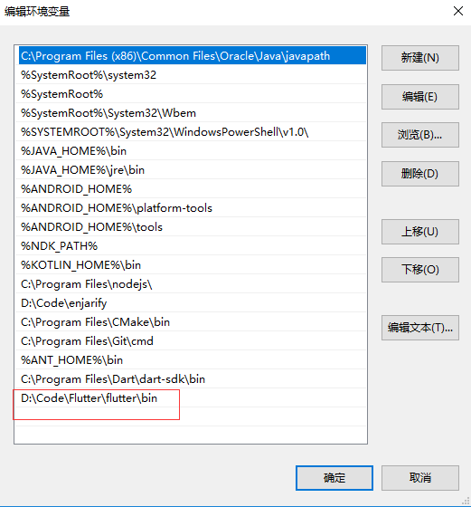Select the CMake\bin path entry

(x=191, y=322)
